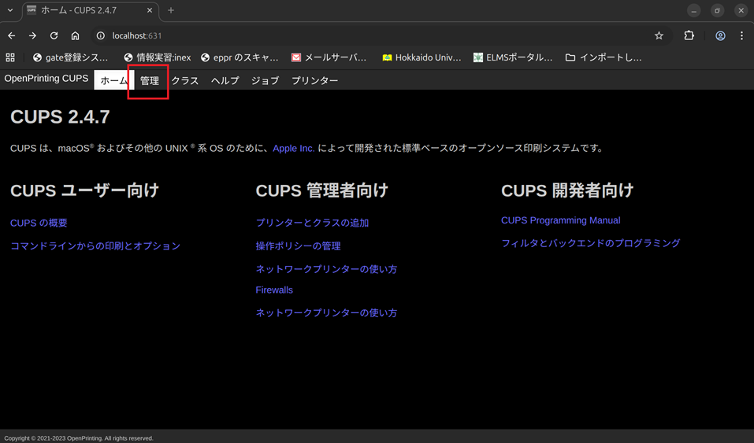Open the Hokkaido Univ… bookmark
The height and width of the screenshot is (443, 754).
(421, 57)
